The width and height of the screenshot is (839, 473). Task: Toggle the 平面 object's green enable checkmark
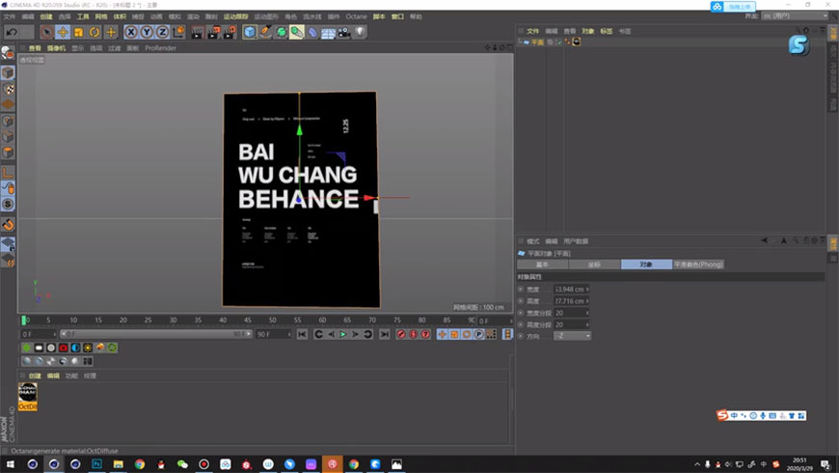pos(558,42)
